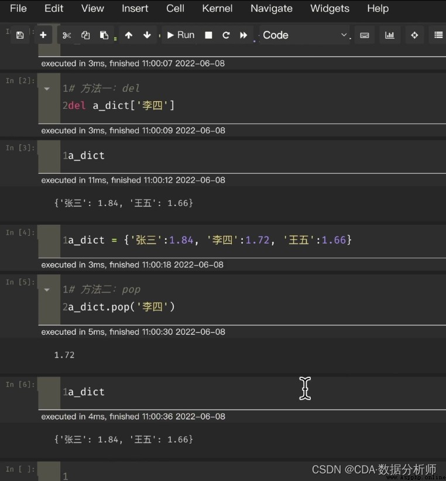Screen dimensions: 446x481
Task: Open the cell type Code dropdown
Action: 304,35
